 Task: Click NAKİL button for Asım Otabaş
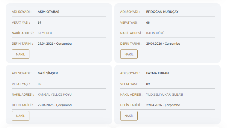click(20, 54)
